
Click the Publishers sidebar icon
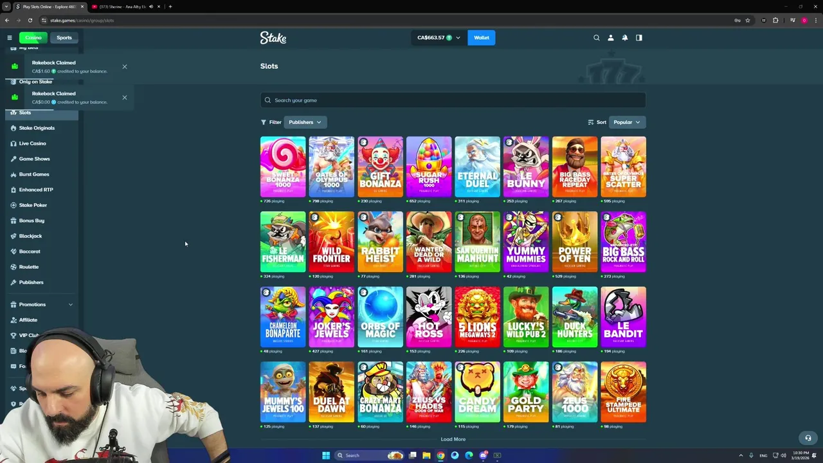pyautogui.click(x=14, y=282)
